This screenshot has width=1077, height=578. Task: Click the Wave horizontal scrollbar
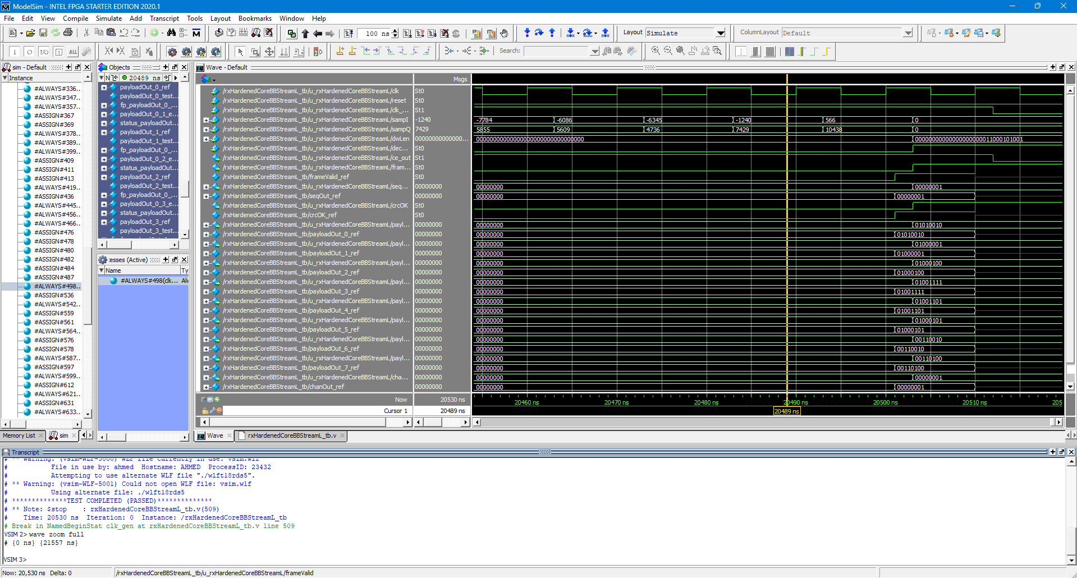coord(767,422)
